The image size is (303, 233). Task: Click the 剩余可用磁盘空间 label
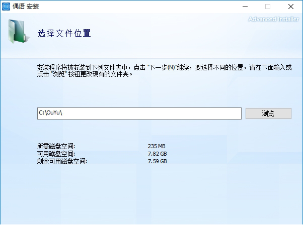(62, 161)
